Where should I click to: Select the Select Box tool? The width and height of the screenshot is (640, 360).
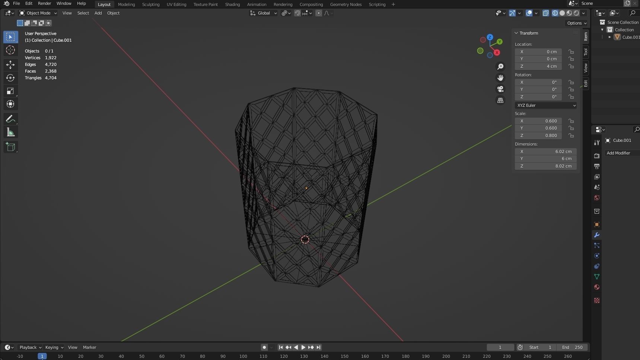(x=10, y=37)
